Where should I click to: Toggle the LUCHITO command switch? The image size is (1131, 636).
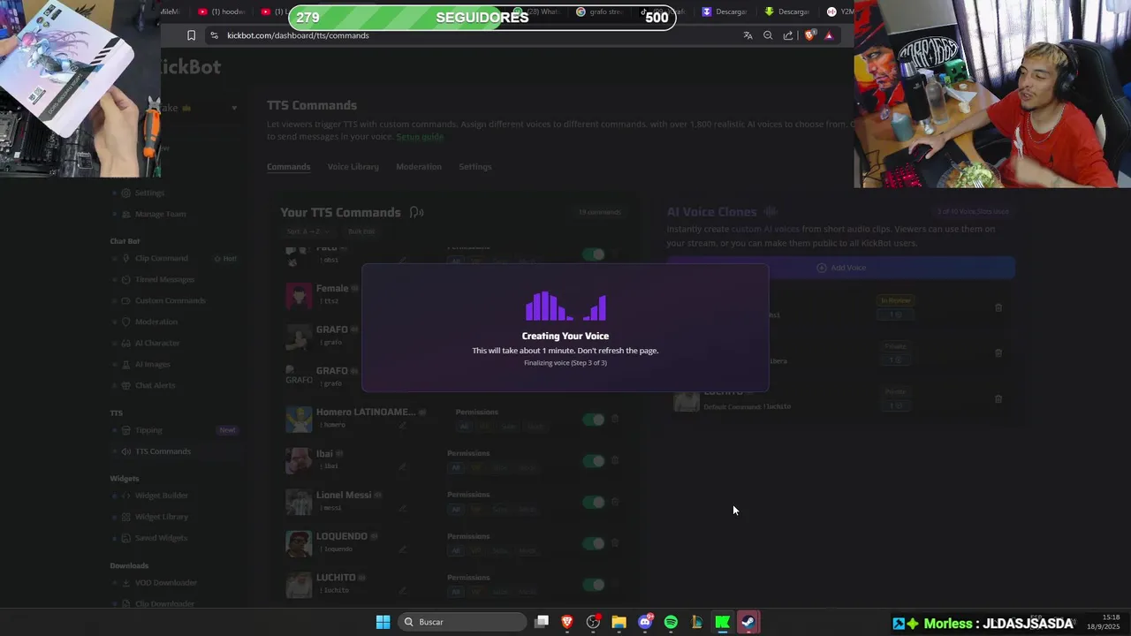pyautogui.click(x=594, y=585)
